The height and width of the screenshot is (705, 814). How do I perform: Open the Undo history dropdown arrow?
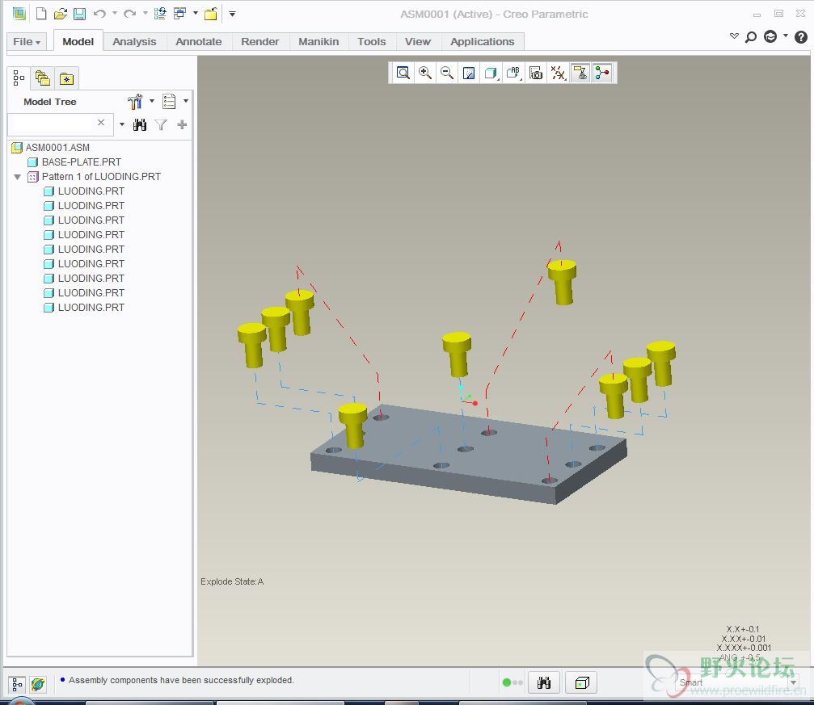115,14
